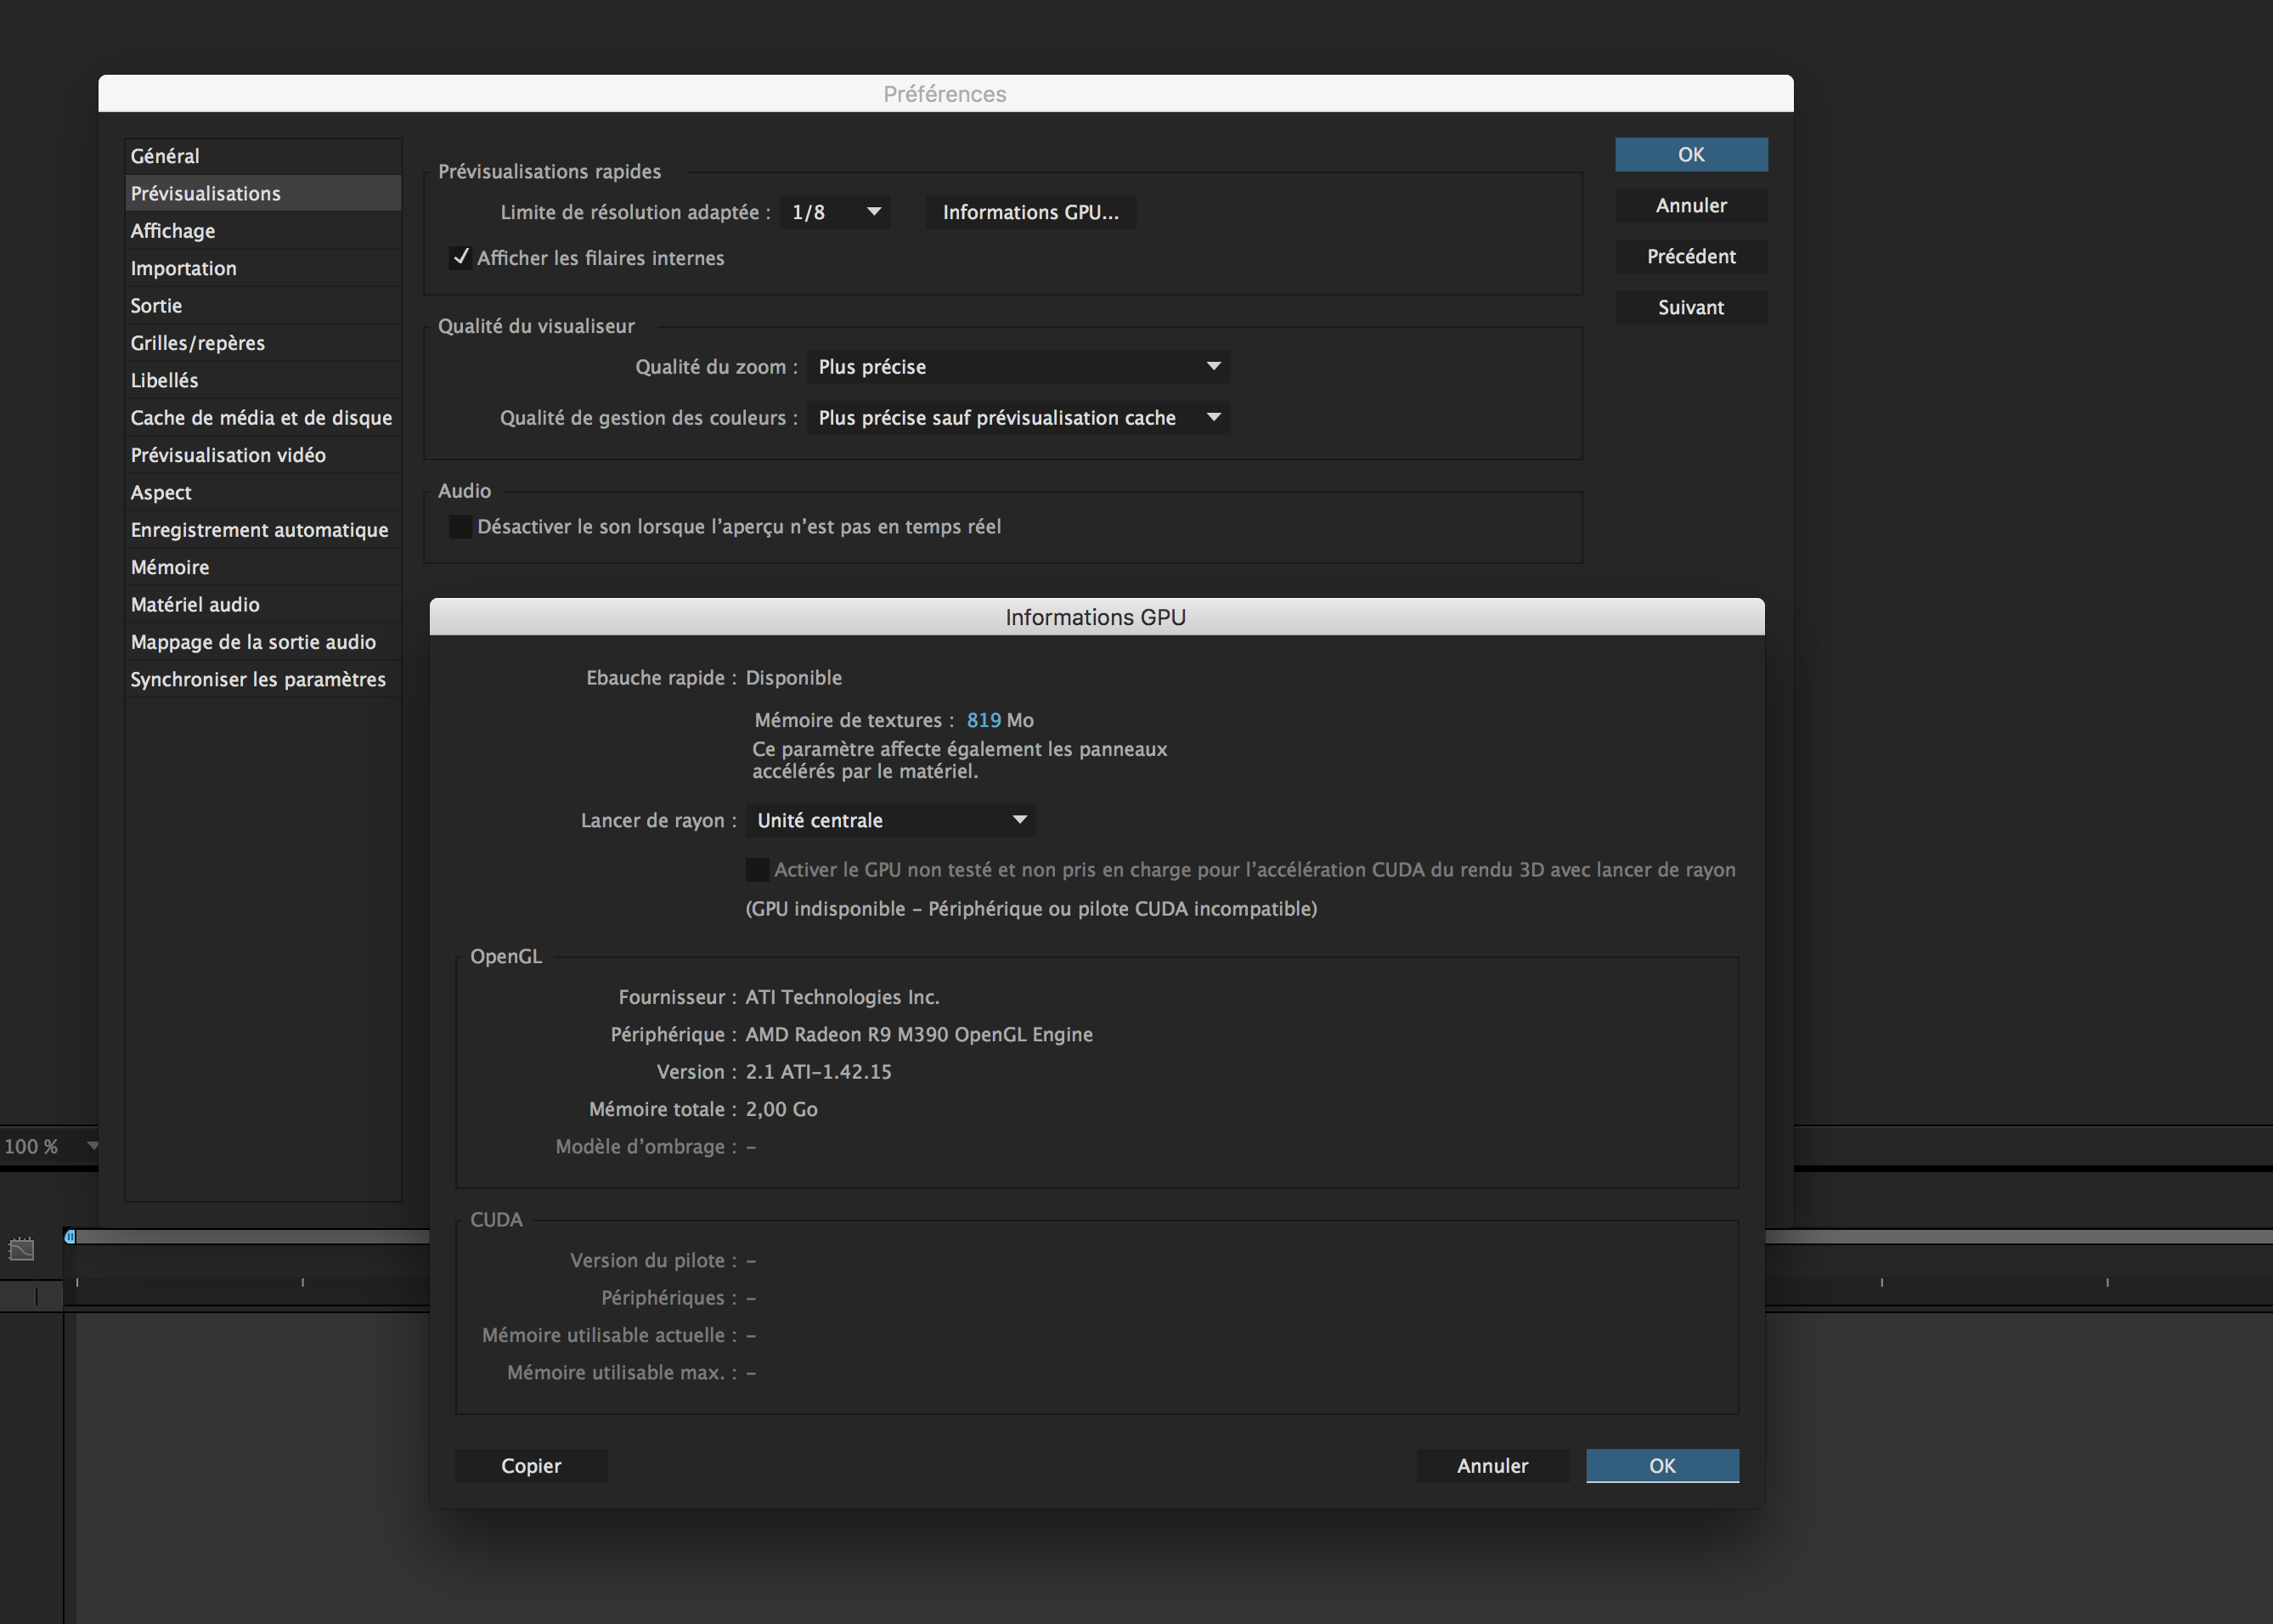Click Annuler in the GPU info dialog
2273x1624 pixels.
coord(1491,1466)
